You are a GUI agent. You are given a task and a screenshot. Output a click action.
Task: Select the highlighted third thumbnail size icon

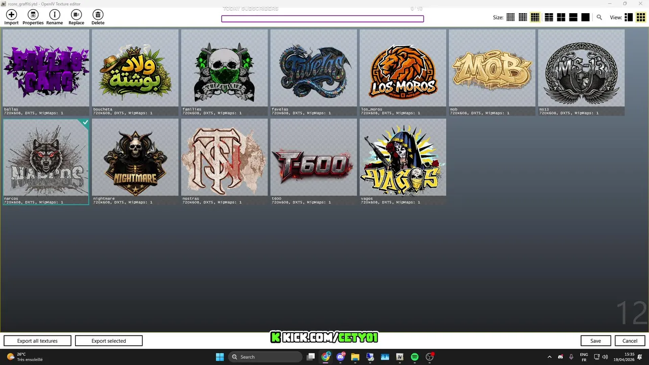[x=535, y=17]
